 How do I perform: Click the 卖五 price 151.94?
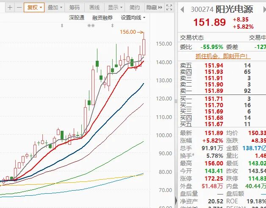click(214, 65)
